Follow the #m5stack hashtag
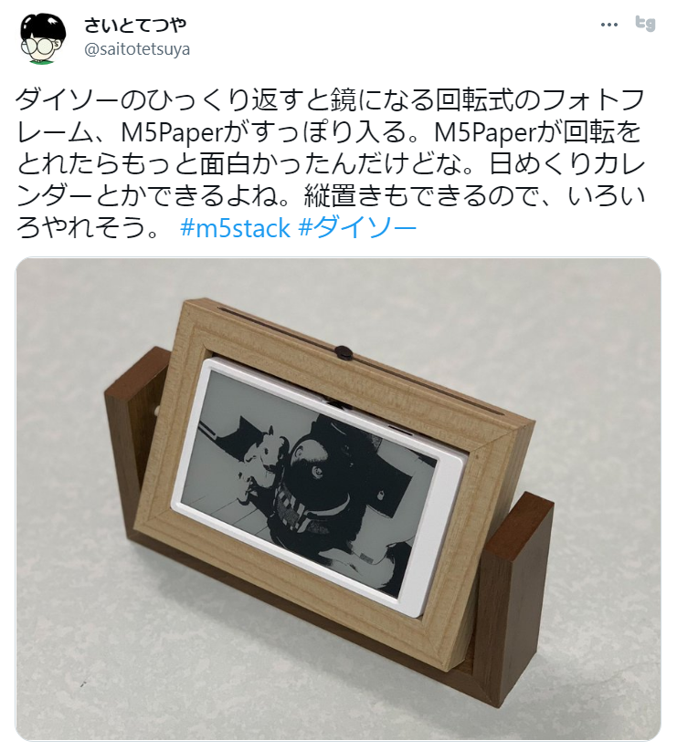The width and height of the screenshot is (677, 751). point(236,228)
